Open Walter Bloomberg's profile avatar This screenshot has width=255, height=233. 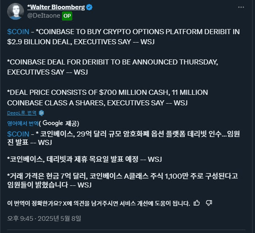click(x=16, y=11)
